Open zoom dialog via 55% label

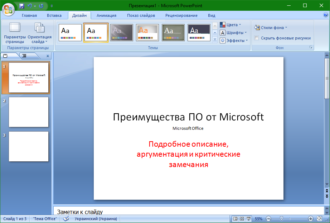click(258, 219)
